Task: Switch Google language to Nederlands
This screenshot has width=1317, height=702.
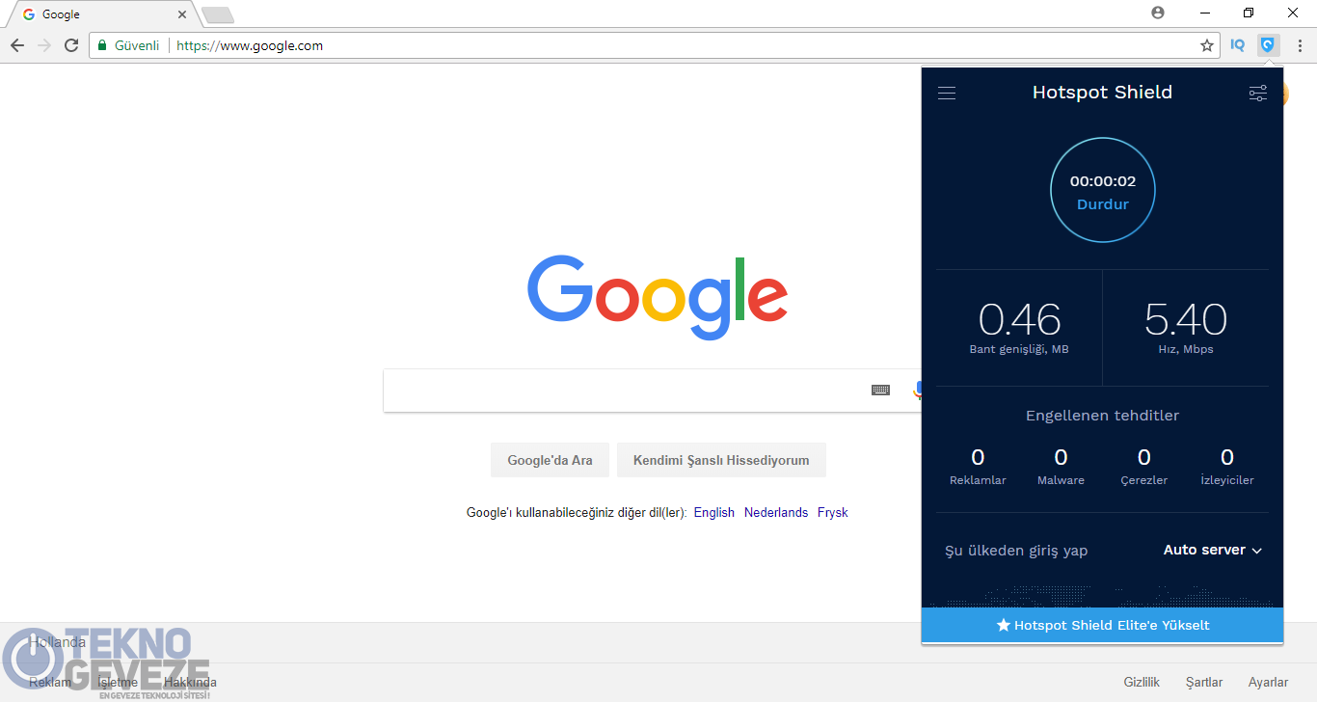Action: tap(776, 512)
